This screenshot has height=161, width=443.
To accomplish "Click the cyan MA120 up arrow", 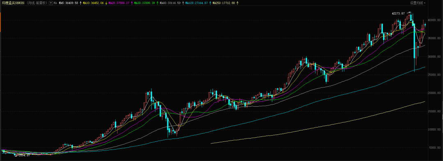I will click(210, 3).
